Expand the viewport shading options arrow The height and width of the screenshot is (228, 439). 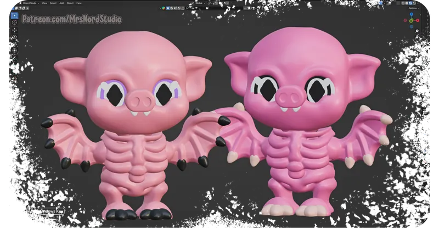pos(418,3)
